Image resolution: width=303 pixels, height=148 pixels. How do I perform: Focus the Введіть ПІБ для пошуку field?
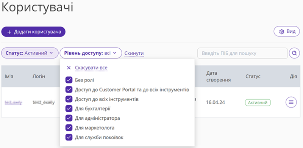coord(242,53)
